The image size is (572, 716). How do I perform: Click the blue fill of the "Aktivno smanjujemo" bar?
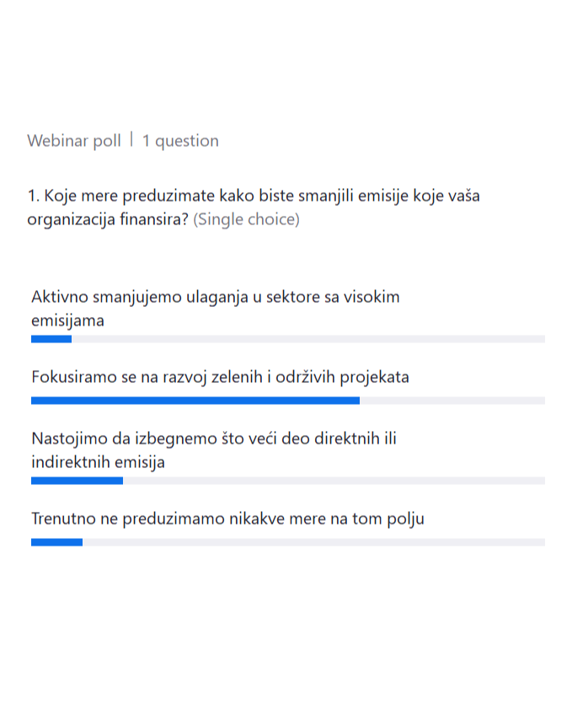(51, 339)
